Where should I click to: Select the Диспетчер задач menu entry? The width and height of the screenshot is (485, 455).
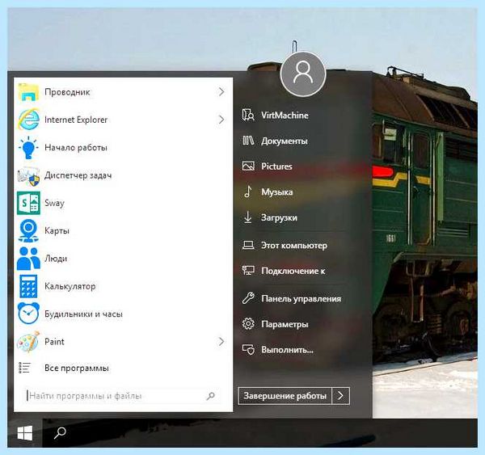pyautogui.click(x=123, y=175)
